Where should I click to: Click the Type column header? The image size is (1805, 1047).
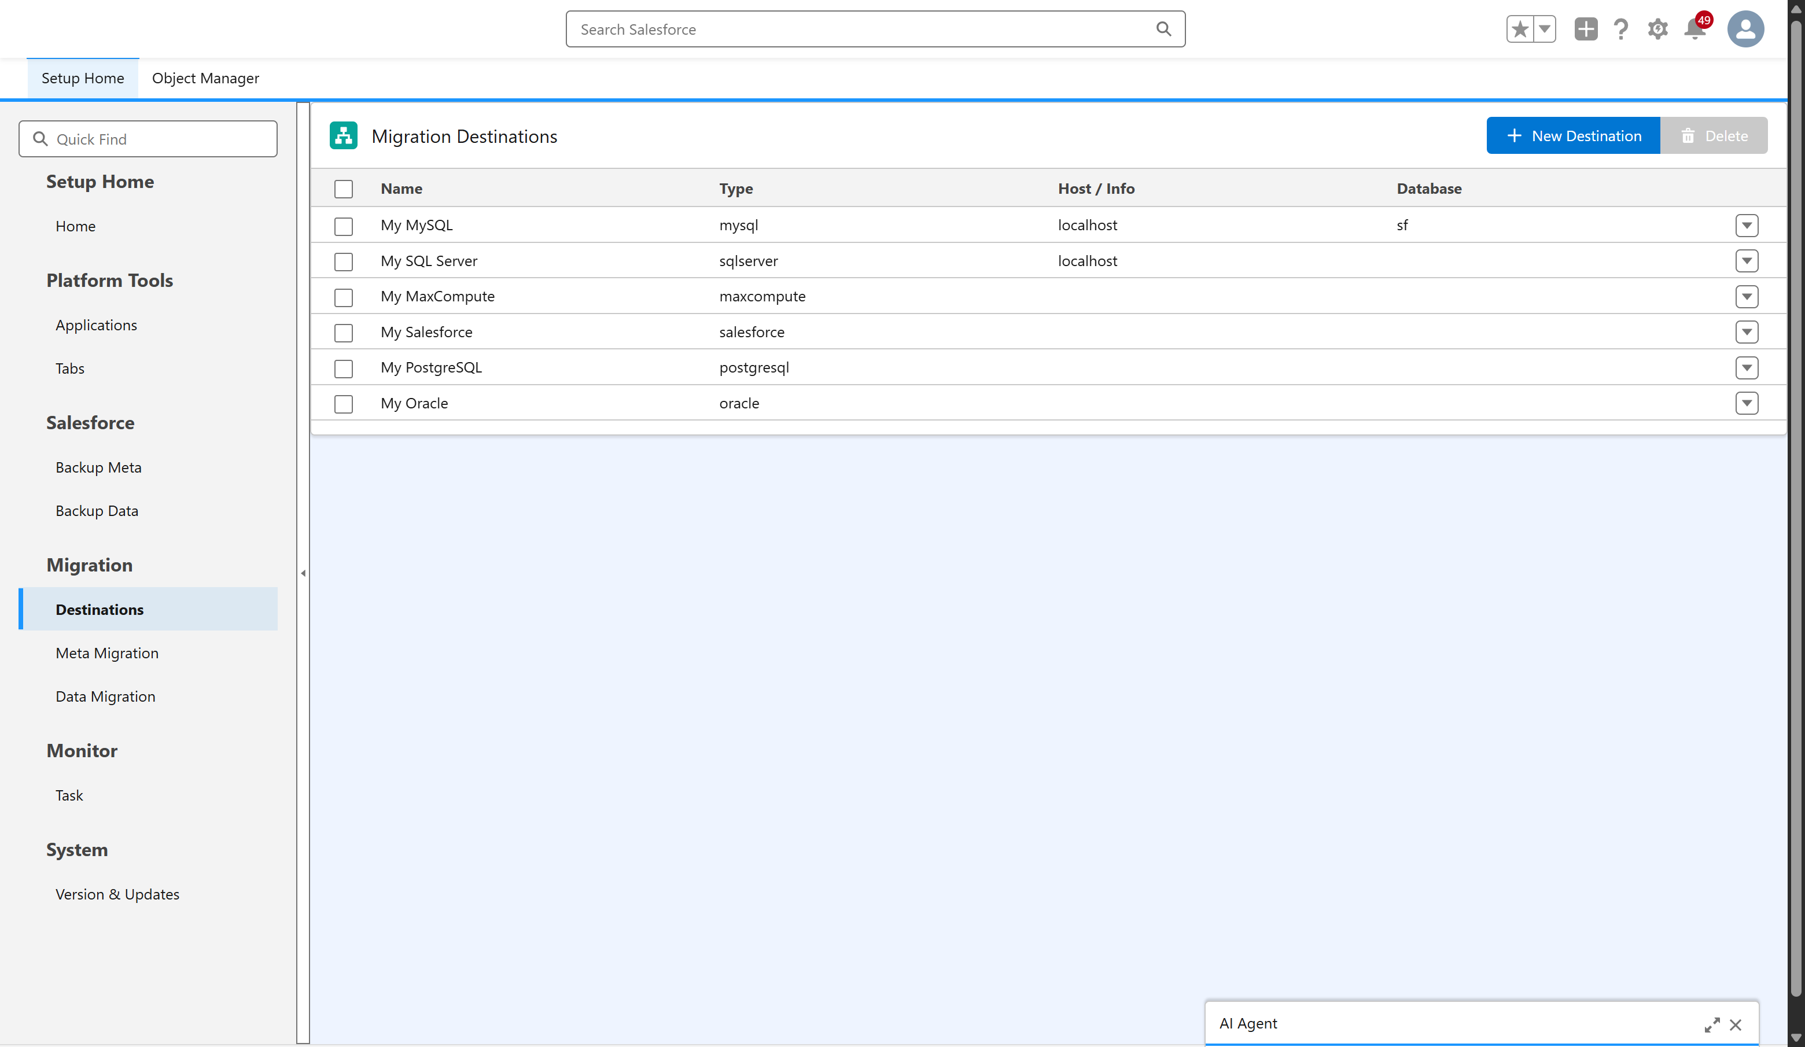tap(736, 189)
